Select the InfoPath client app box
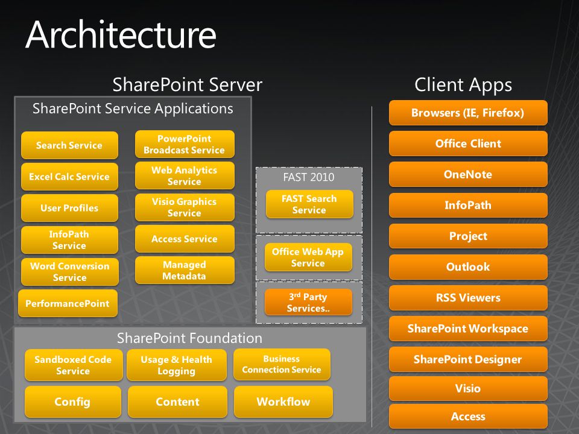Screen dimensions: 579x434 point(468,205)
